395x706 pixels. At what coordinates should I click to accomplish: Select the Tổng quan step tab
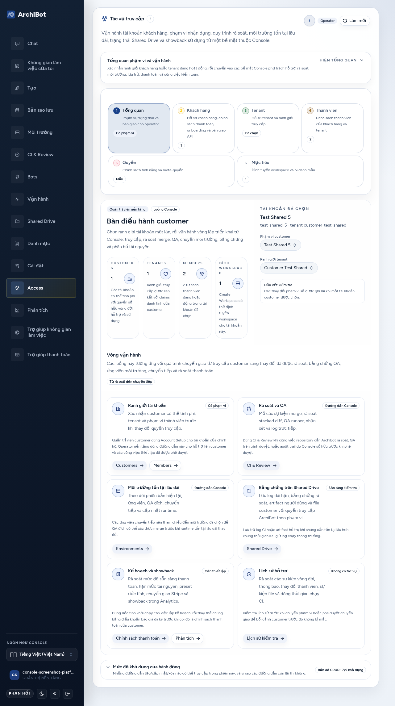coord(139,128)
